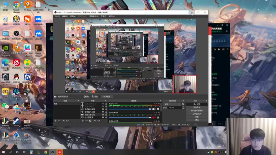Open Google Chrome desktop shortcut
Viewport: 276px width, 155px height.
point(16,7)
